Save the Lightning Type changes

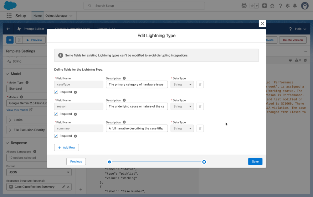click(255, 161)
